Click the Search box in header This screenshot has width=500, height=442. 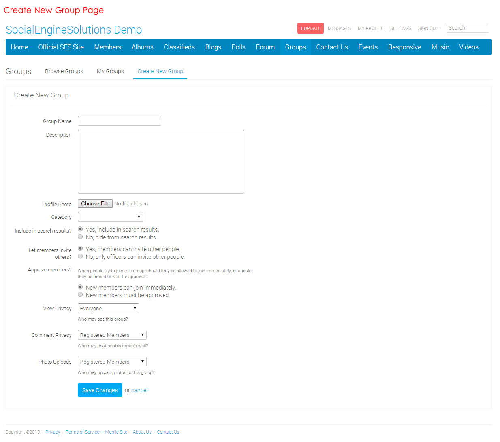[x=468, y=28]
